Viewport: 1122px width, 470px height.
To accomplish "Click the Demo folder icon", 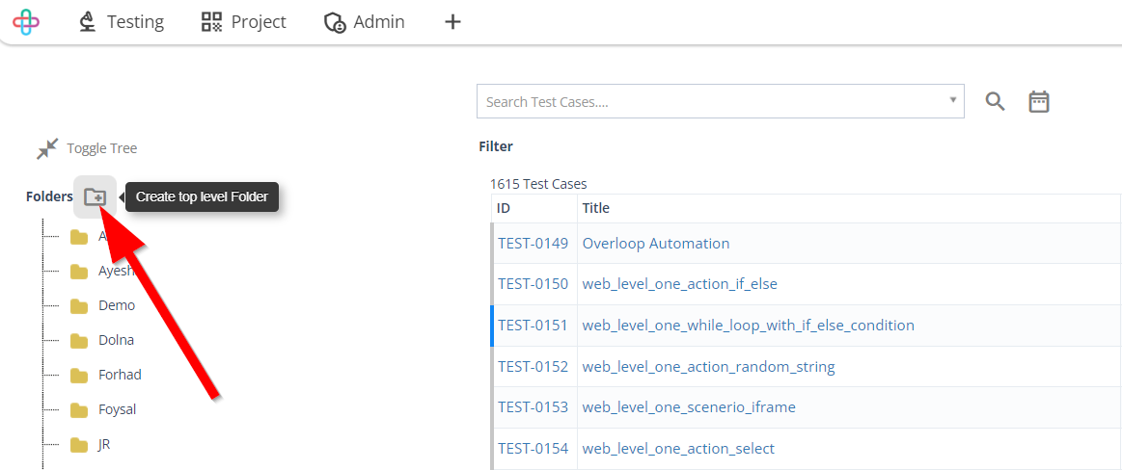I will click(x=79, y=306).
